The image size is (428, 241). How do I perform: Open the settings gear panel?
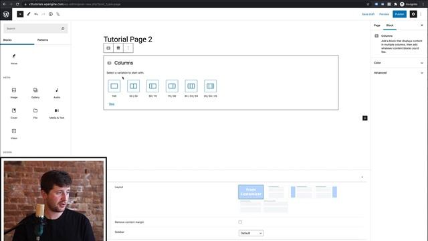click(413, 14)
